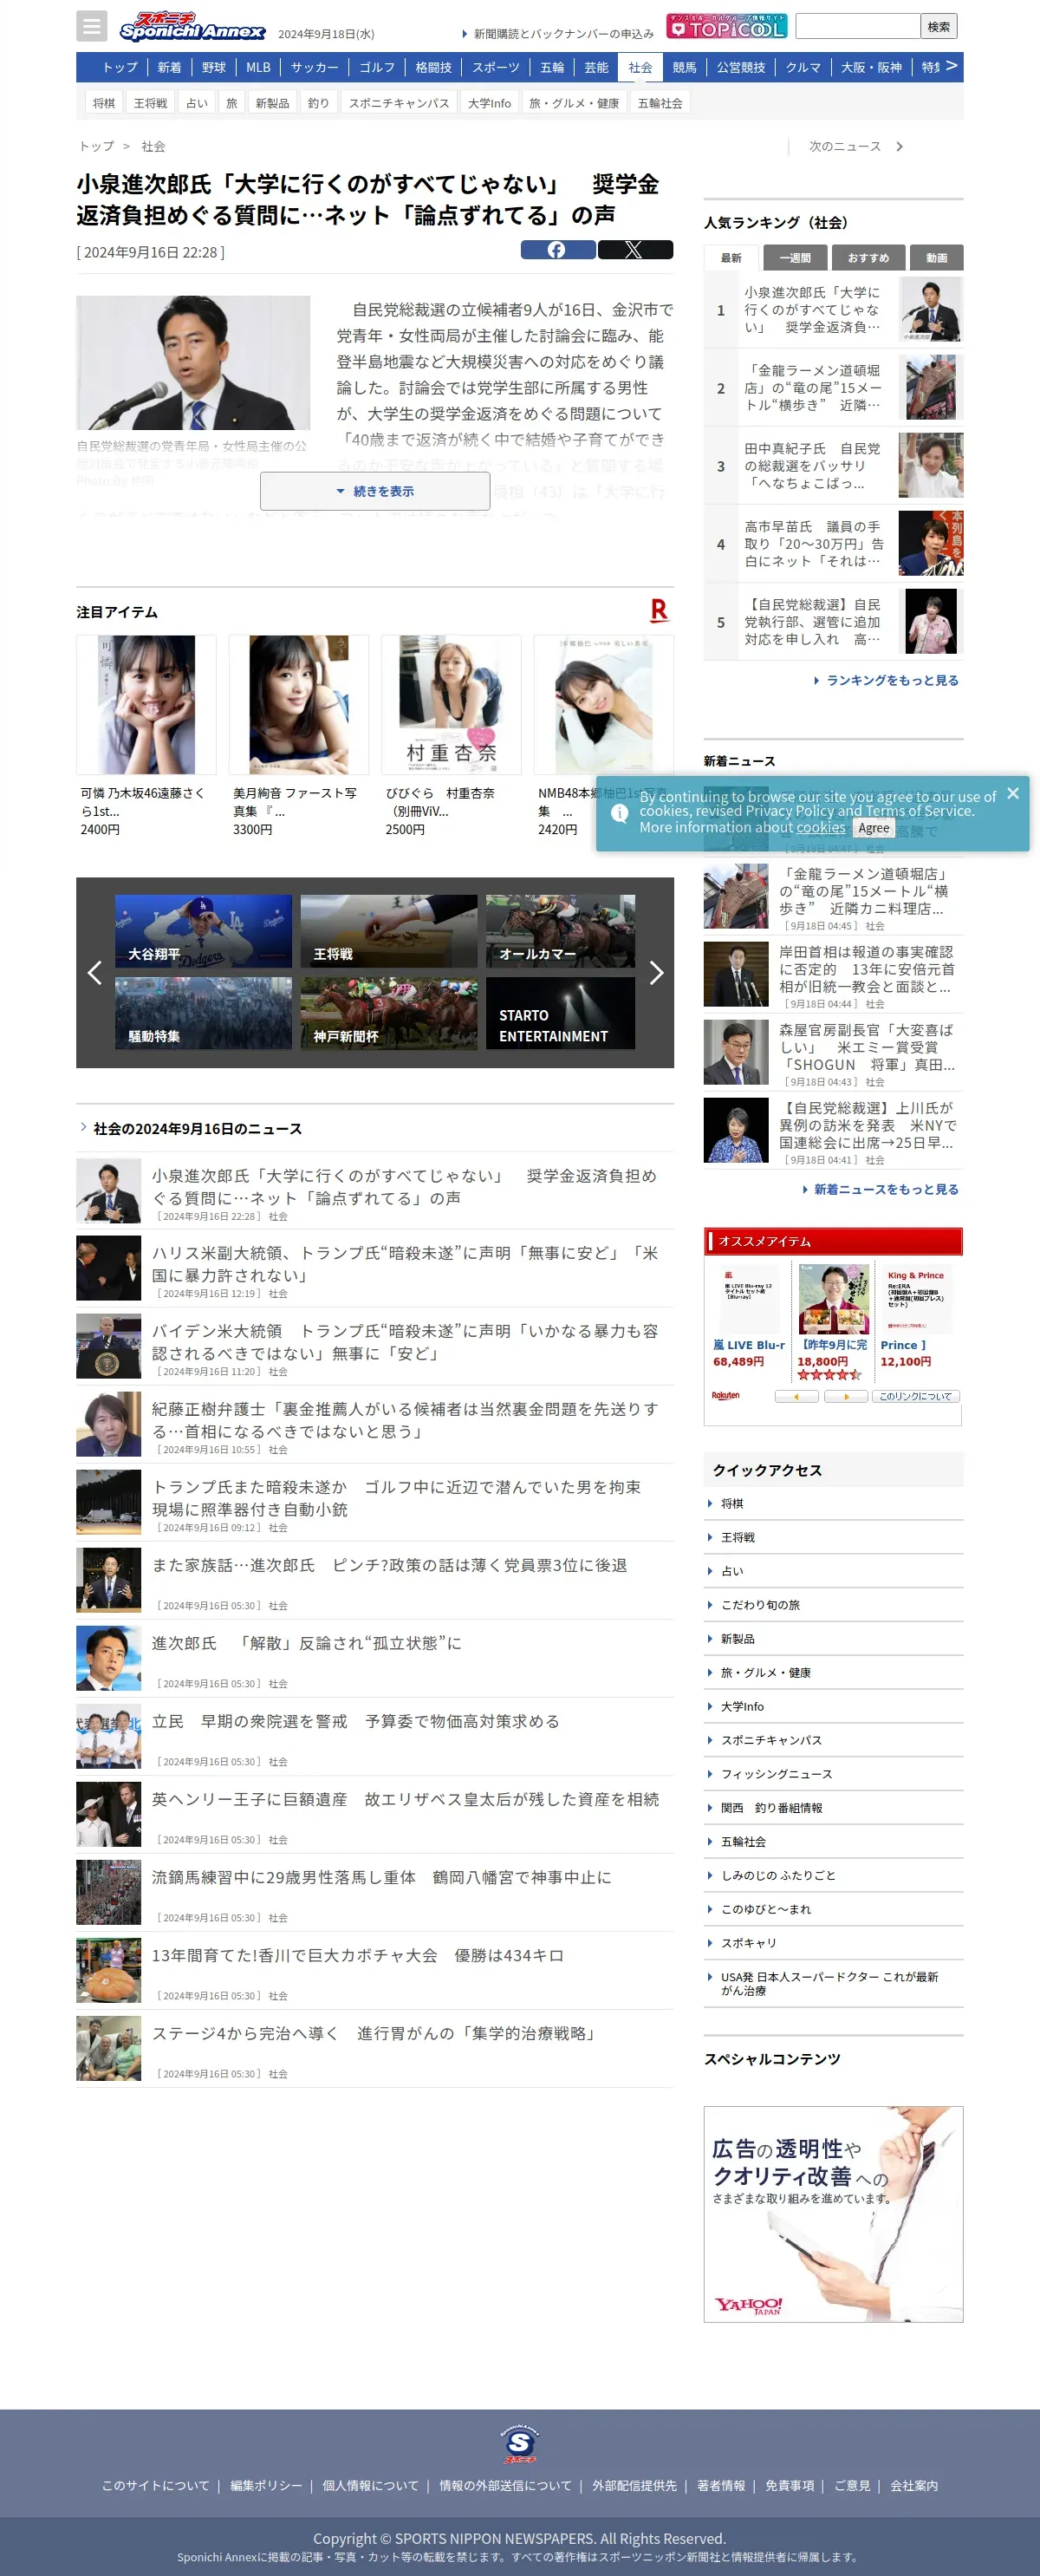The image size is (1040, 2576).
Task: Click previous arrow in Rakuten widget
Action: 797,1396
